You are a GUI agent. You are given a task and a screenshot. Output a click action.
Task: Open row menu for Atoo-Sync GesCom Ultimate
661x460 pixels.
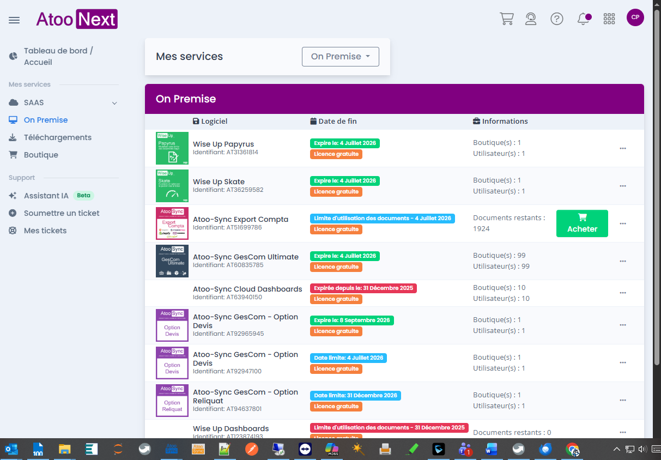[623, 261]
